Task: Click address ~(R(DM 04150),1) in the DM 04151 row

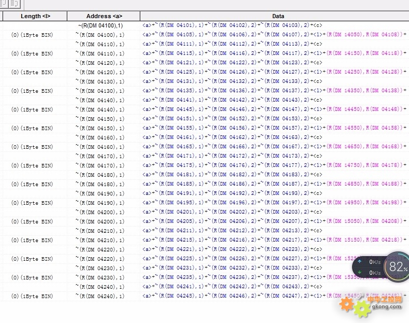Action: (x=100, y=119)
